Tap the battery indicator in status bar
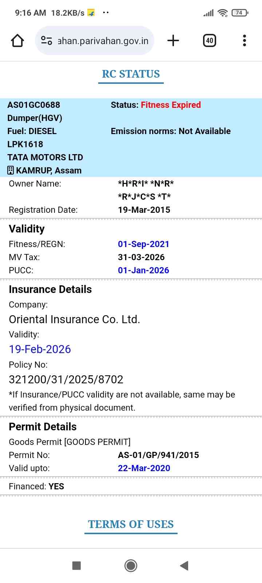Viewport: 262px width, 583px height. pos(239,13)
